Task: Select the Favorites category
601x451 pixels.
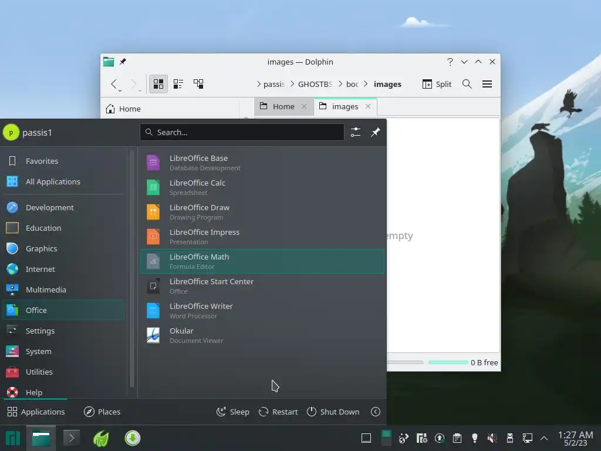Action: click(x=63, y=161)
